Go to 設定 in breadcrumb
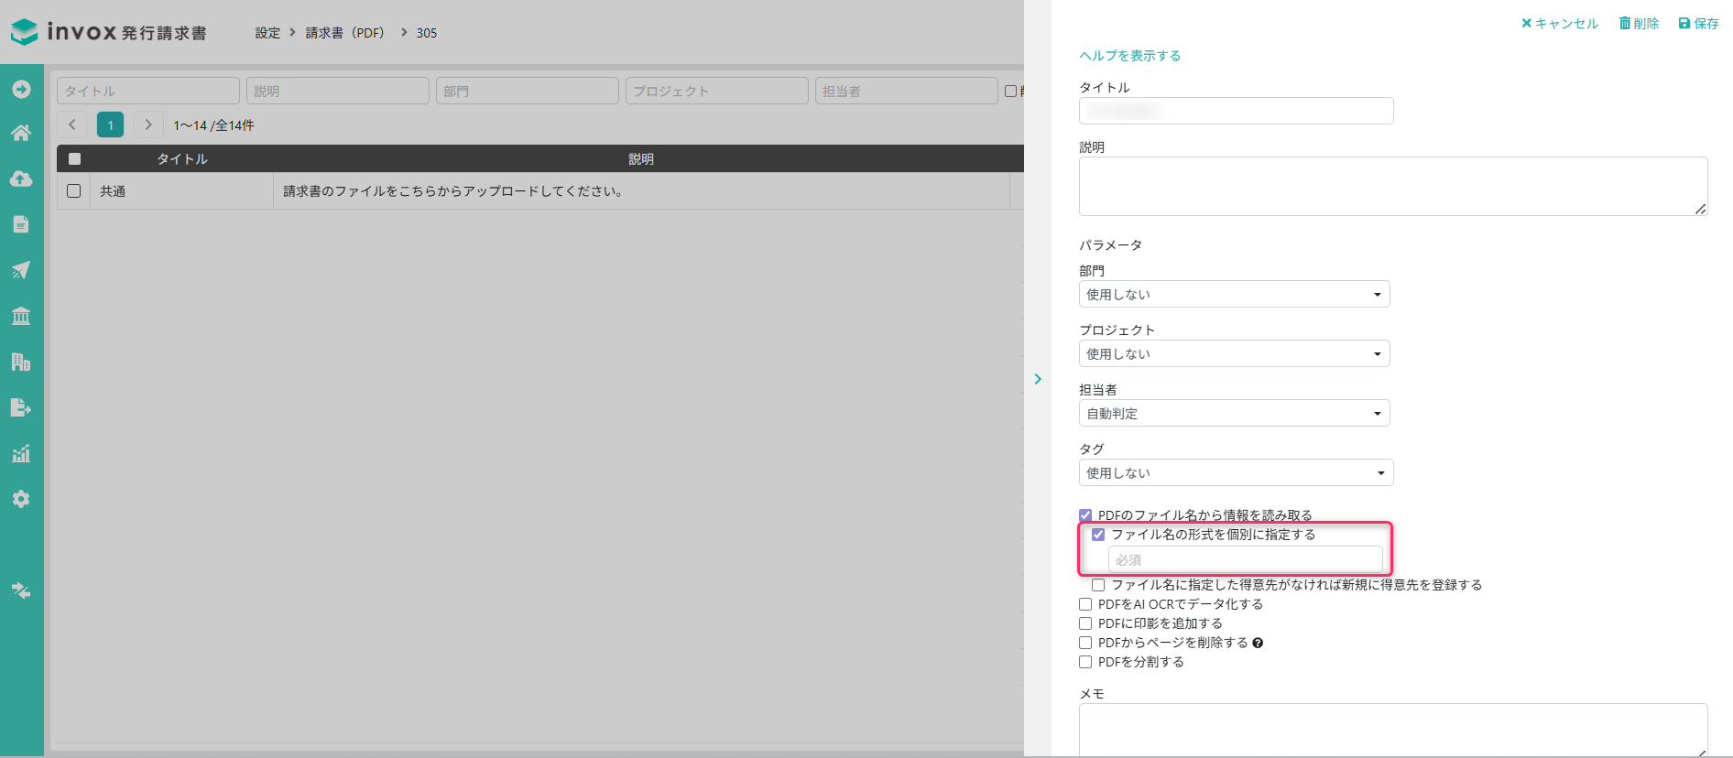This screenshot has height=758, width=1733. point(267,33)
